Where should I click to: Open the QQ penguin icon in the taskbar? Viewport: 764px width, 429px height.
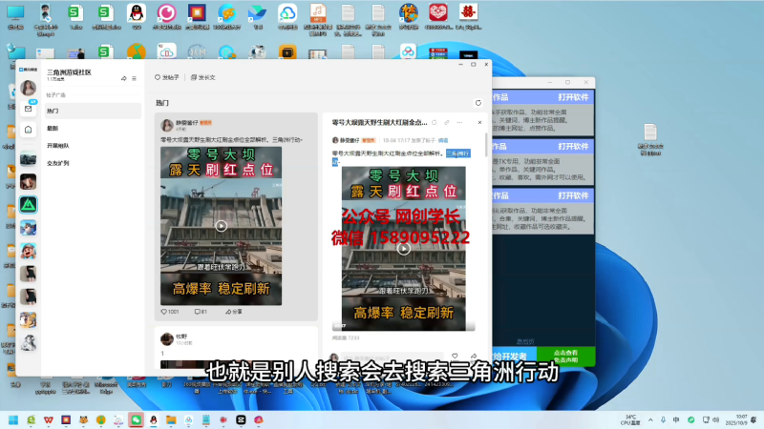click(154, 419)
